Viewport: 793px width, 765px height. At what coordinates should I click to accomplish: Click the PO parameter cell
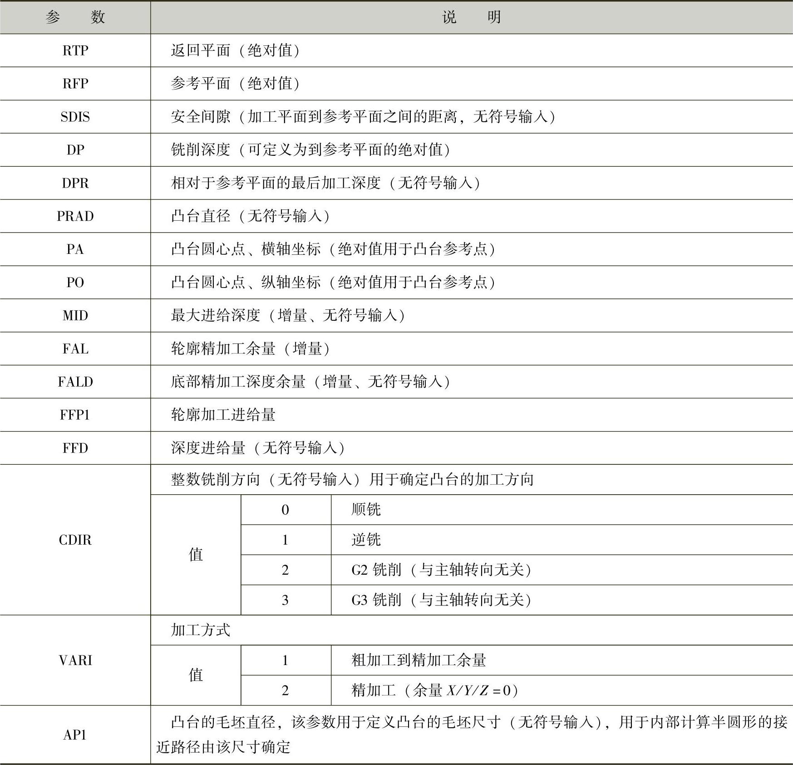(x=75, y=283)
